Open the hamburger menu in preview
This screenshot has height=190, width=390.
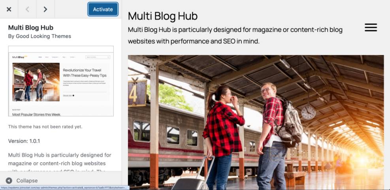click(371, 27)
